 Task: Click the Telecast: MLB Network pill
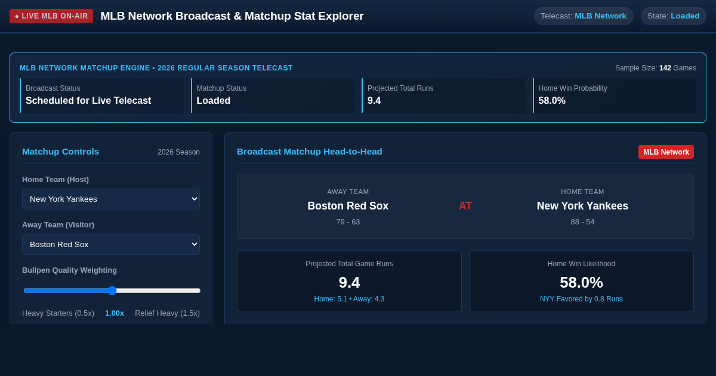(584, 16)
